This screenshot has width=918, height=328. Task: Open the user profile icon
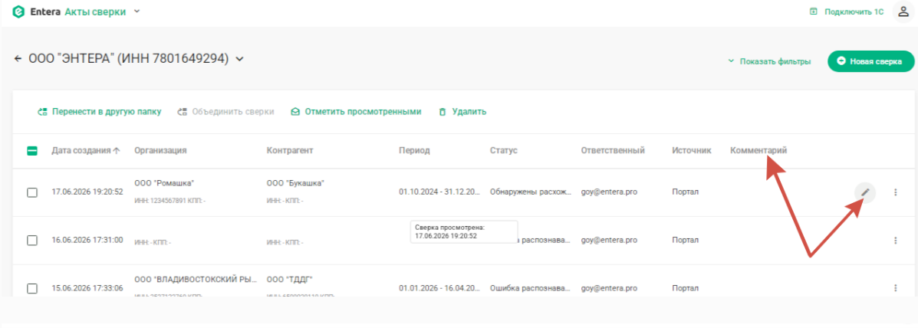(903, 11)
